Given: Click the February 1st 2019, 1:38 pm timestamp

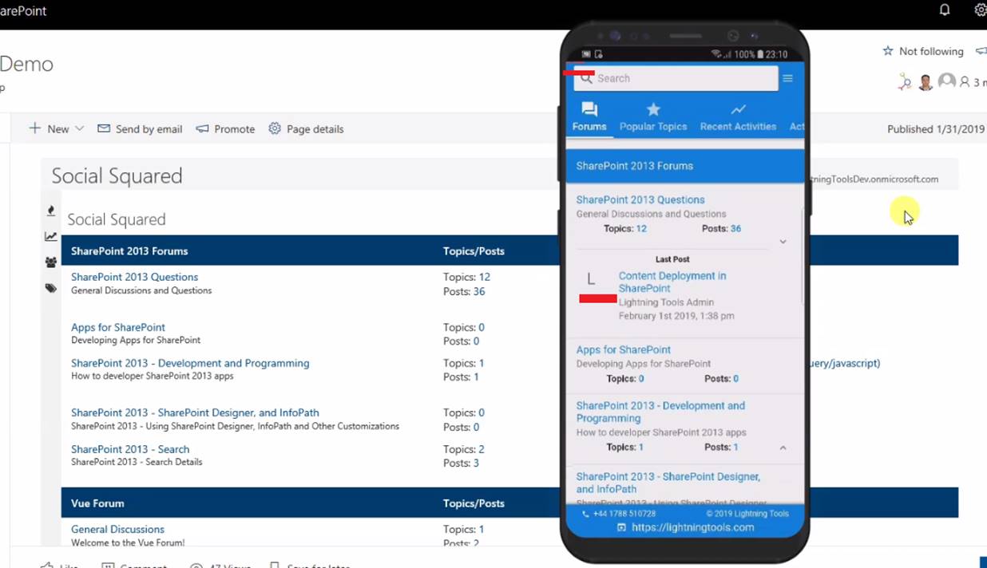Looking at the screenshot, I should (676, 316).
